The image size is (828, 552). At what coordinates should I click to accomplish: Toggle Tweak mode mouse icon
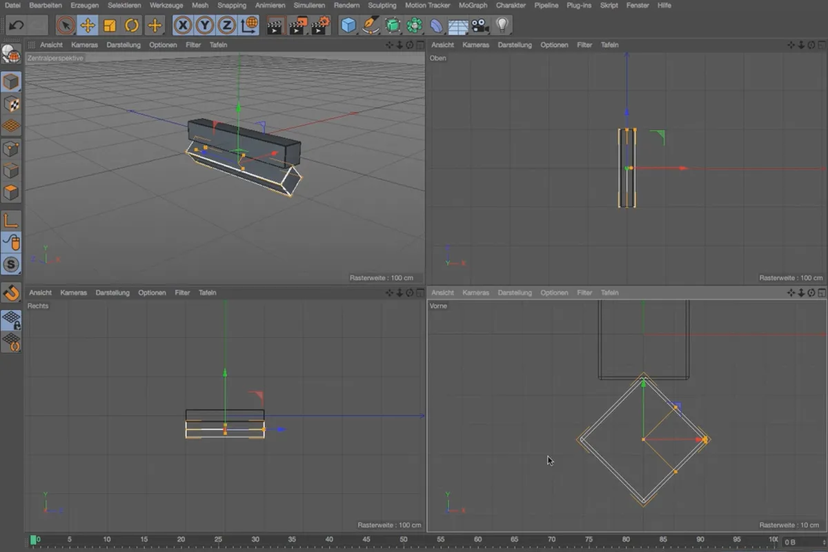[11, 243]
